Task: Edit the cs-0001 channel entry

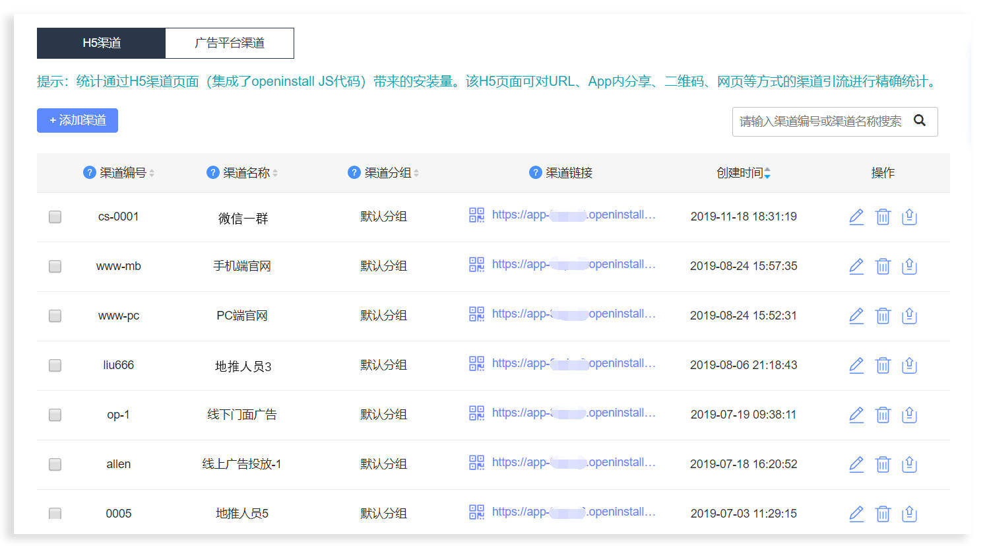Action: click(856, 217)
